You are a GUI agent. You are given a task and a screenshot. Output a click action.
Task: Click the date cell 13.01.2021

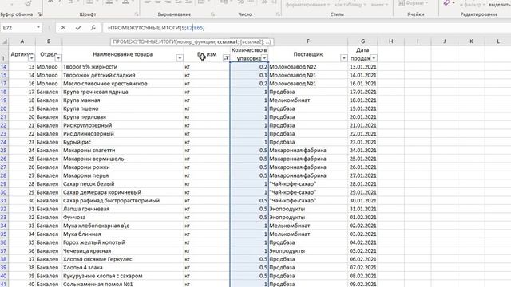tap(362, 67)
